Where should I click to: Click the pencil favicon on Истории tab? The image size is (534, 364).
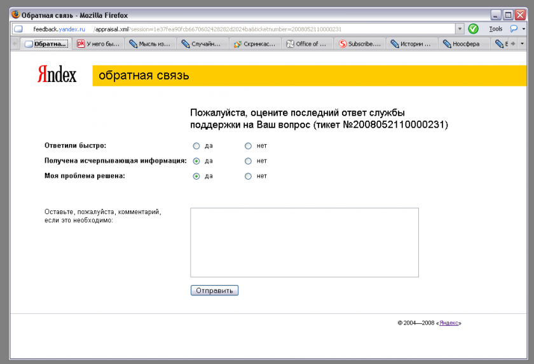click(394, 44)
